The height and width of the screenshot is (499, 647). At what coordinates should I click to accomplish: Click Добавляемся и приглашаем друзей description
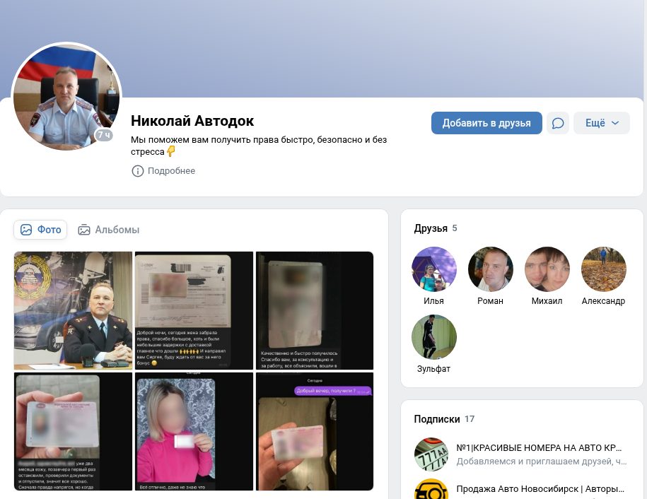[x=542, y=462]
